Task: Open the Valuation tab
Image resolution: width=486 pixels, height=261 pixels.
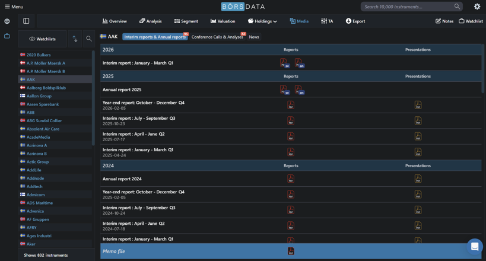Action: click(x=223, y=21)
